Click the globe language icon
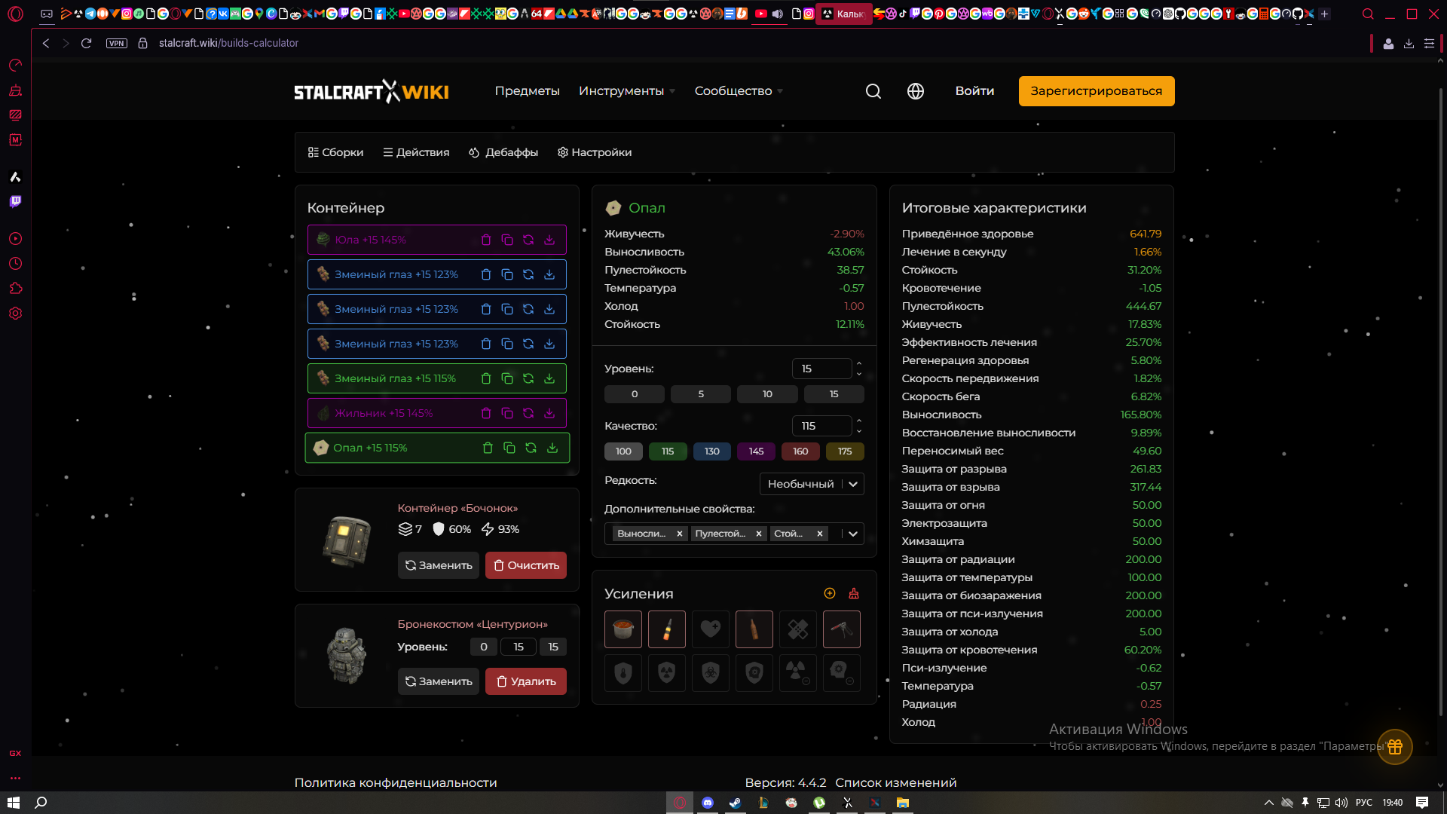The width and height of the screenshot is (1447, 814). click(x=915, y=91)
